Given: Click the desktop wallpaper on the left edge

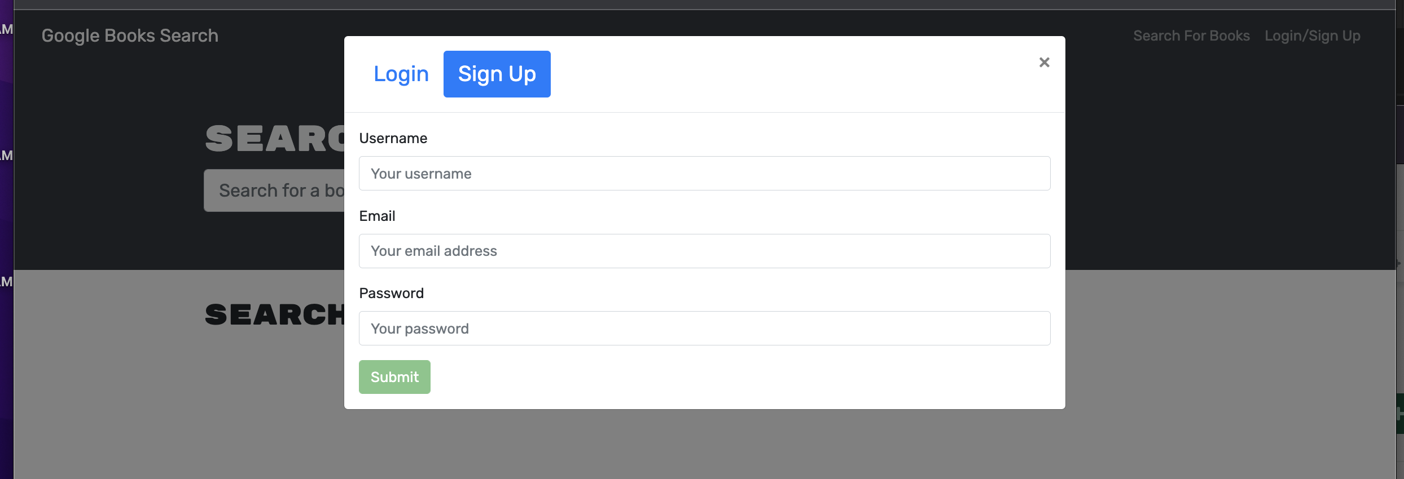Looking at the screenshot, I should (x=6, y=225).
